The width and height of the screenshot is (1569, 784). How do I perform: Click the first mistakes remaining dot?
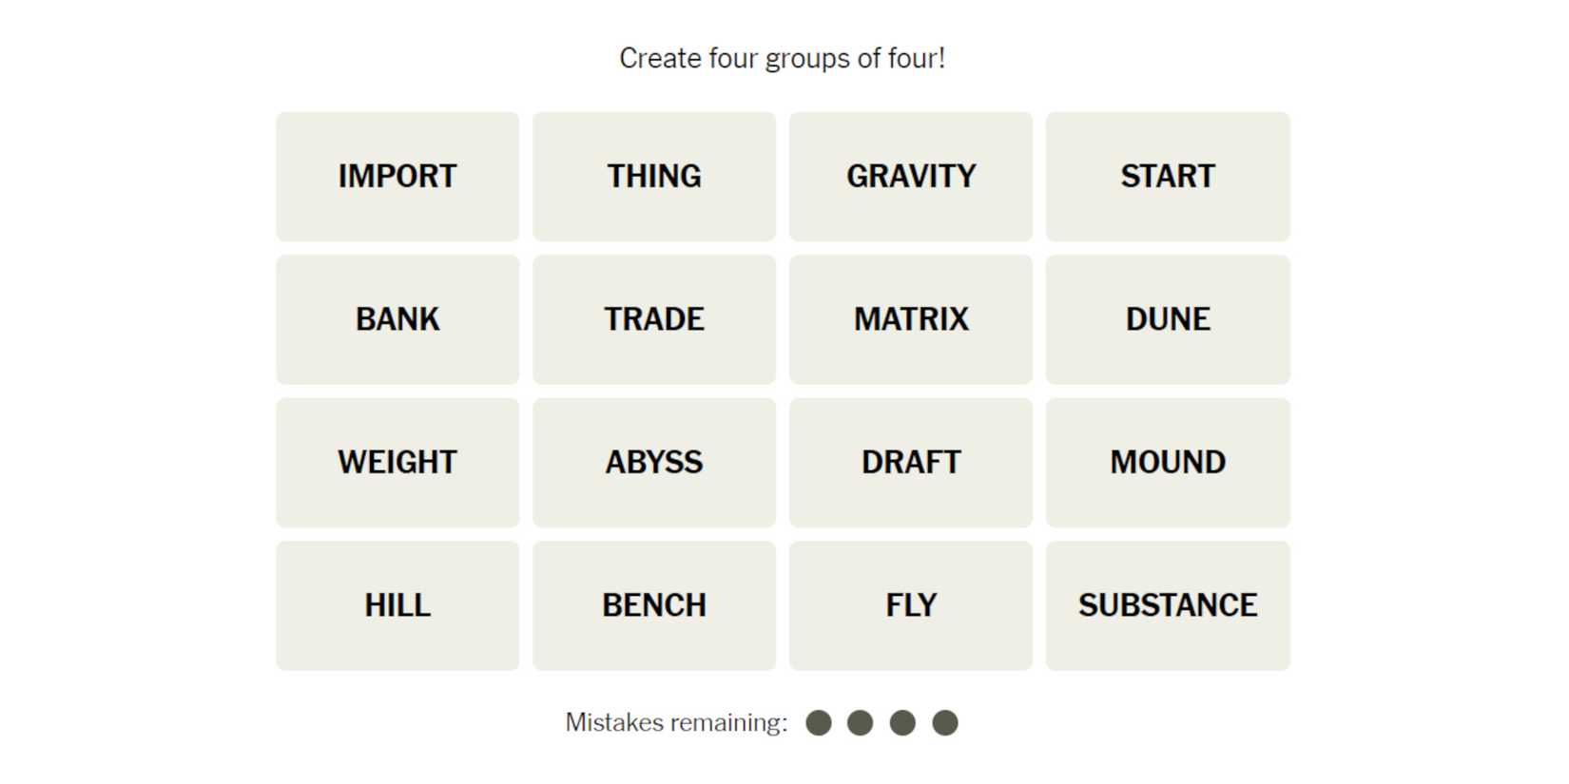(819, 723)
